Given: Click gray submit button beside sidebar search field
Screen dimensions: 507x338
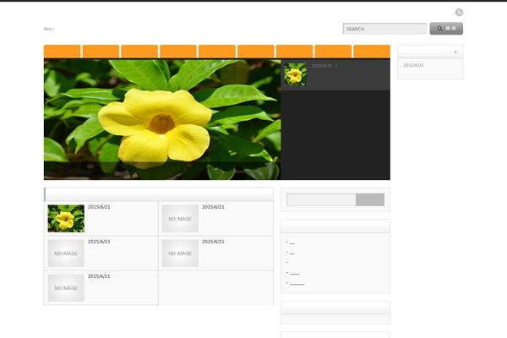Looking at the screenshot, I should (x=370, y=199).
